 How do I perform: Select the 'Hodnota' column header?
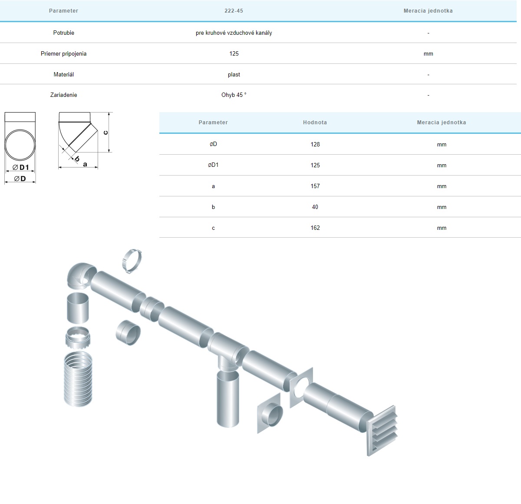coord(315,123)
